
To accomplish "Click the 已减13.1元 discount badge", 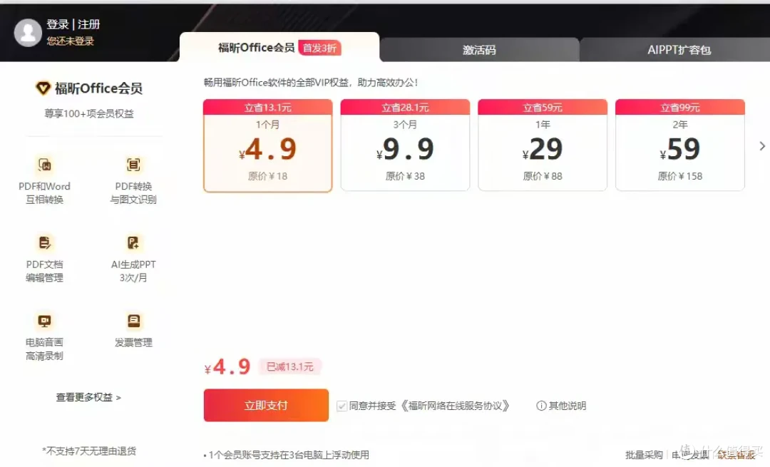I will click(289, 366).
